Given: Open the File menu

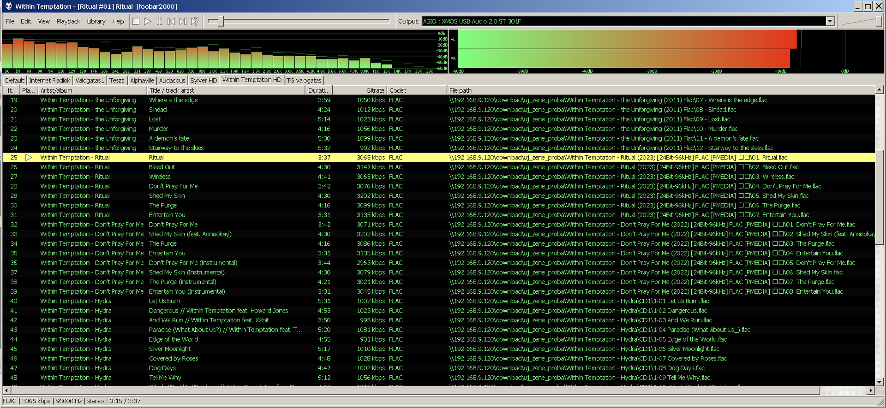Looking at the screenshot, I should [10, 21].
